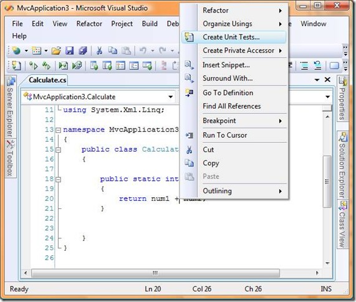This screenshot has width=356, height=302.
Task: Click the Add New Item toolbar icon
Action: tap(36, 51)
